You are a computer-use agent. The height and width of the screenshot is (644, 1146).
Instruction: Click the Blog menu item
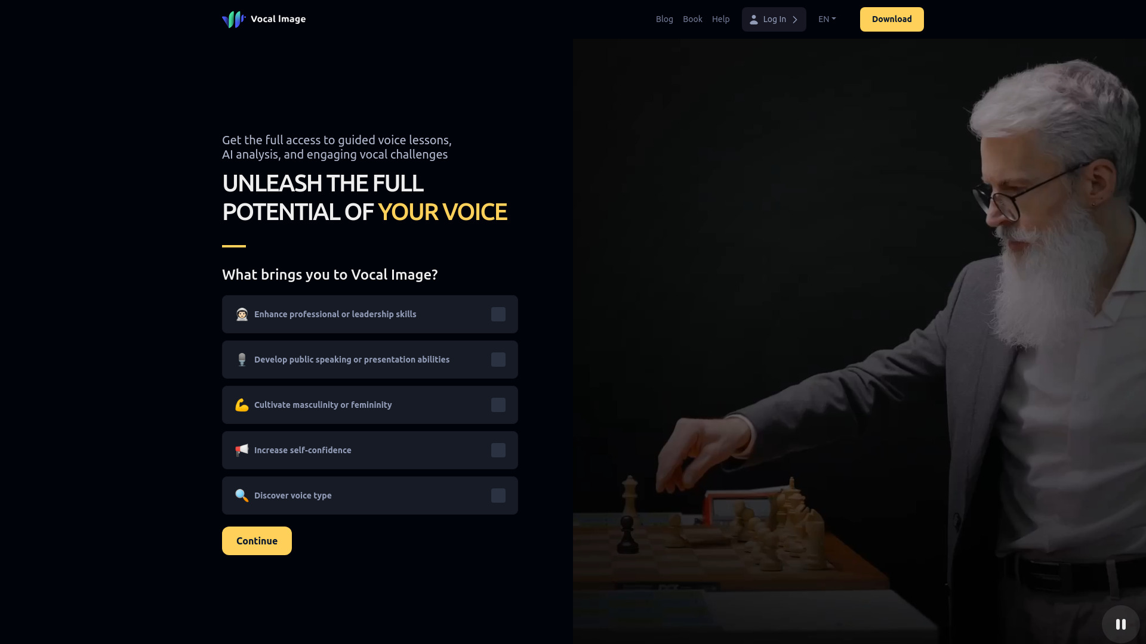664,19
